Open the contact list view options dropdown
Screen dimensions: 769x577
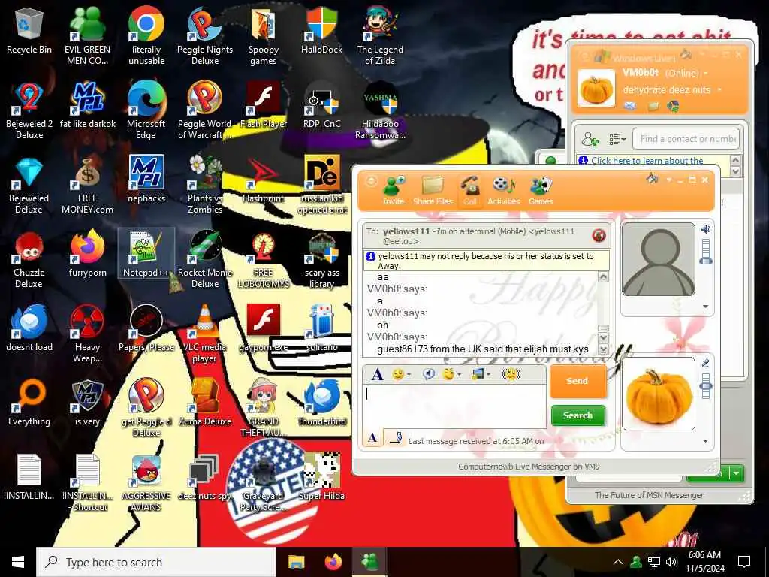click(617, 139)
